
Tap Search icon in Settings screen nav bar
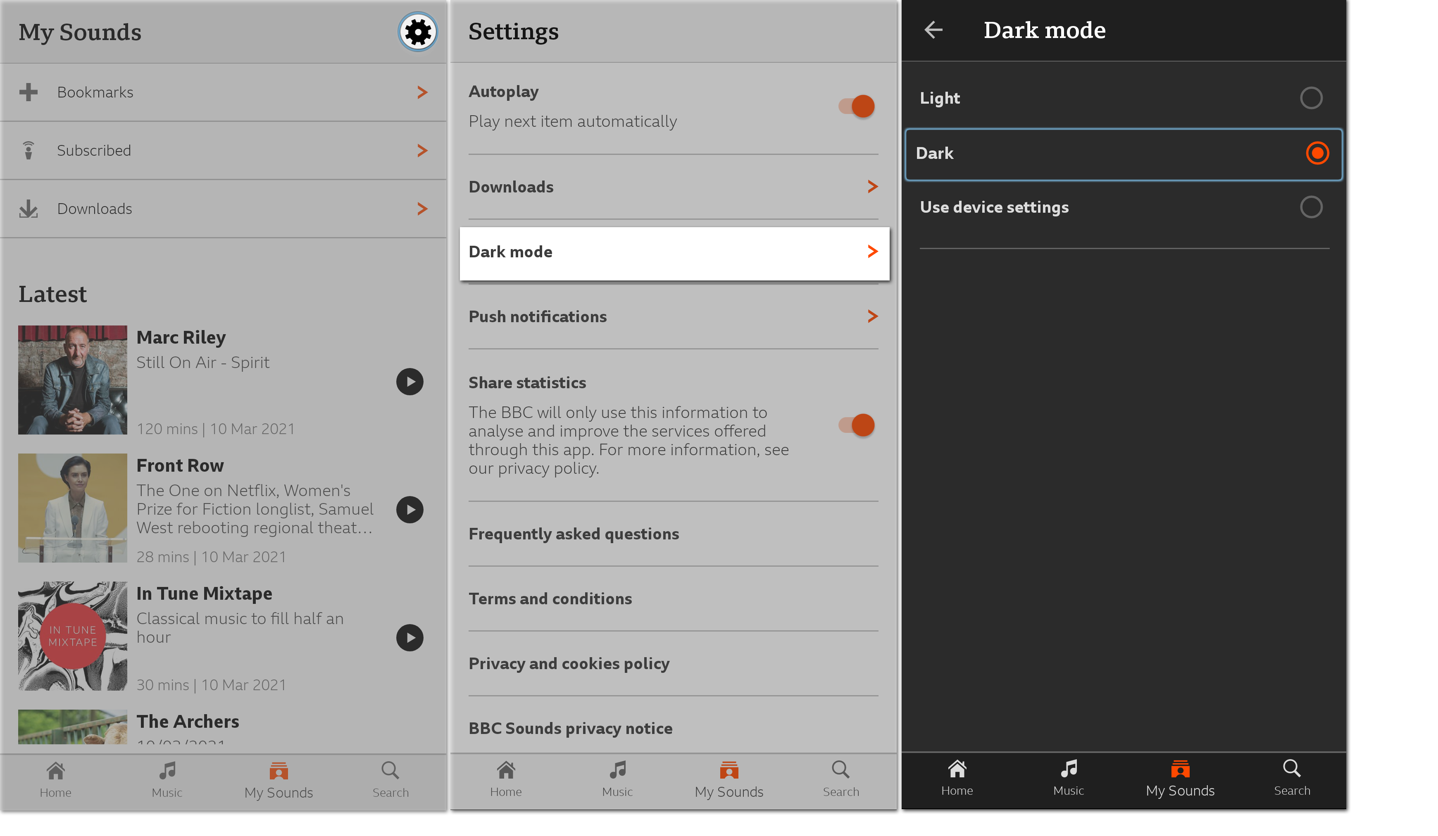pos(840,769)
